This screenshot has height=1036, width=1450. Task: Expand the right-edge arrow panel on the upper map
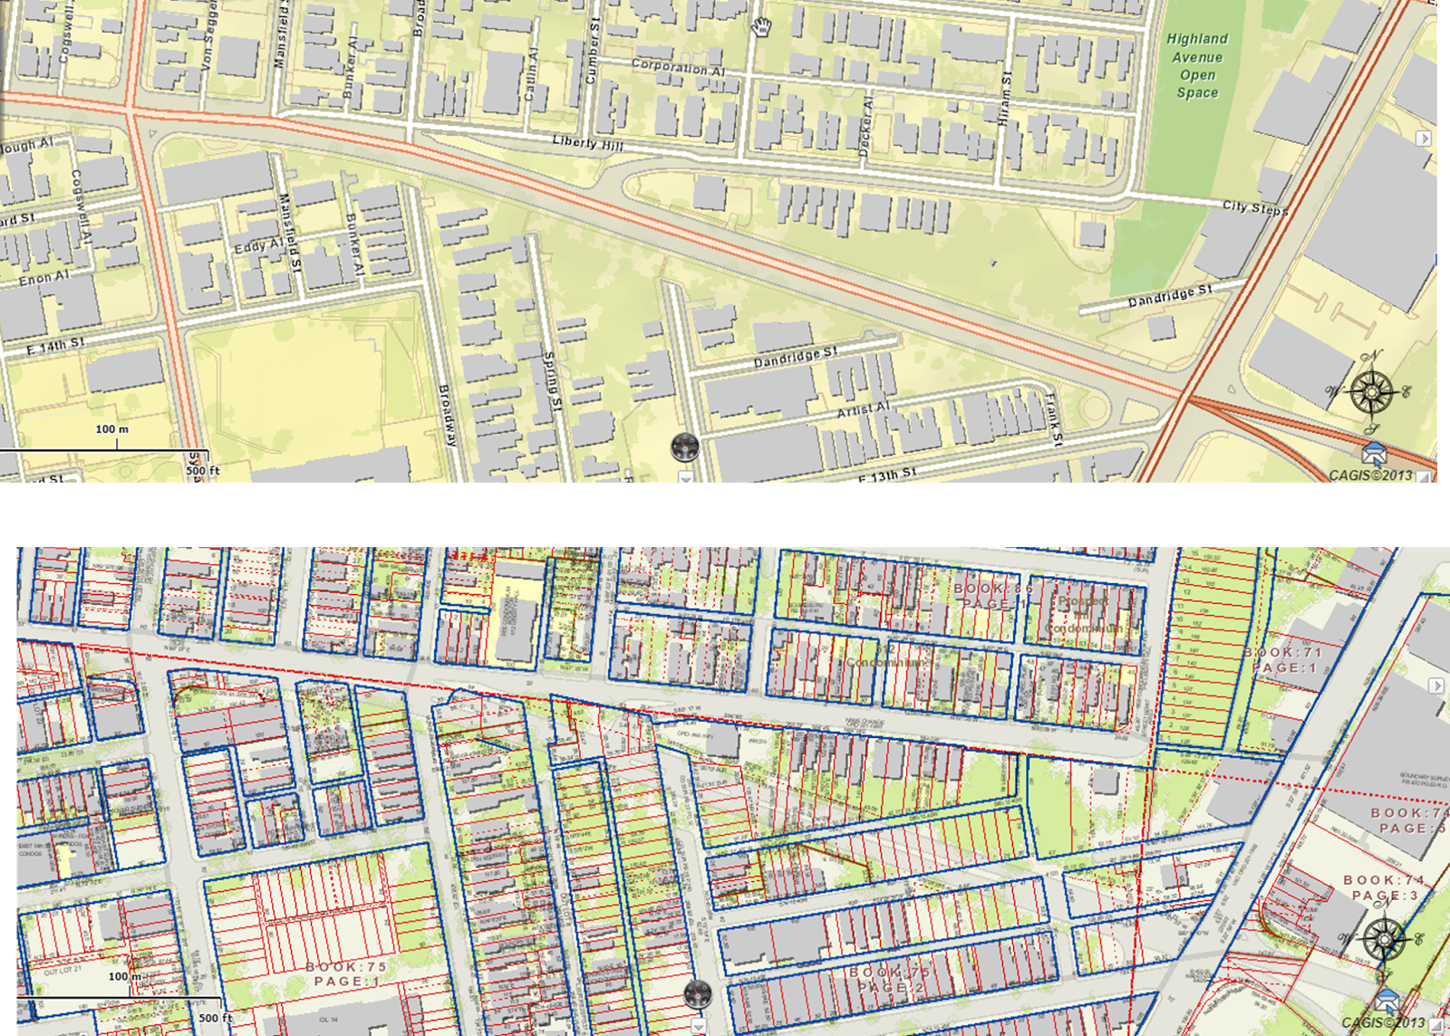(x=1424, y=139)
